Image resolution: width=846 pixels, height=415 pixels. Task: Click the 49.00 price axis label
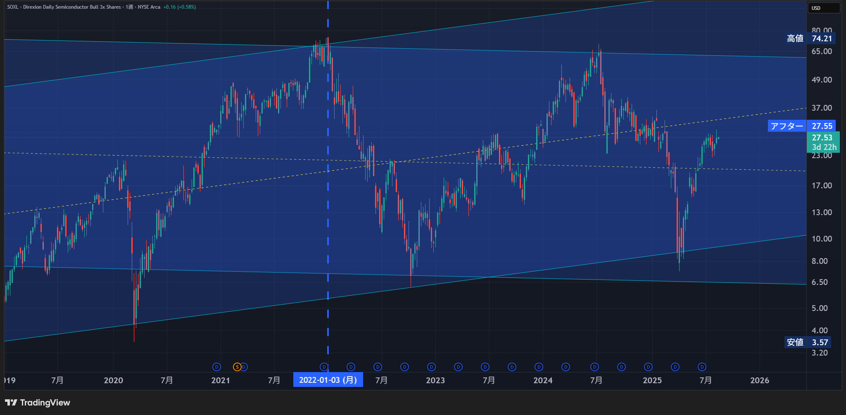822,80
